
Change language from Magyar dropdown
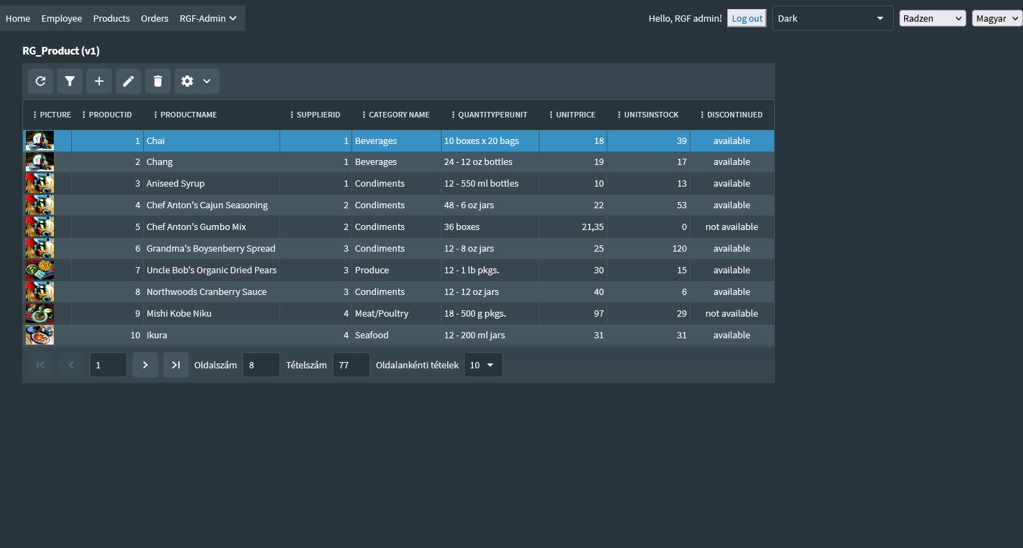point(996,18)
